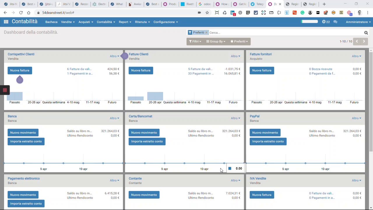Expand the Filtri dropdown
Viewport: 373px width, 210px height.
click(195, 41)
